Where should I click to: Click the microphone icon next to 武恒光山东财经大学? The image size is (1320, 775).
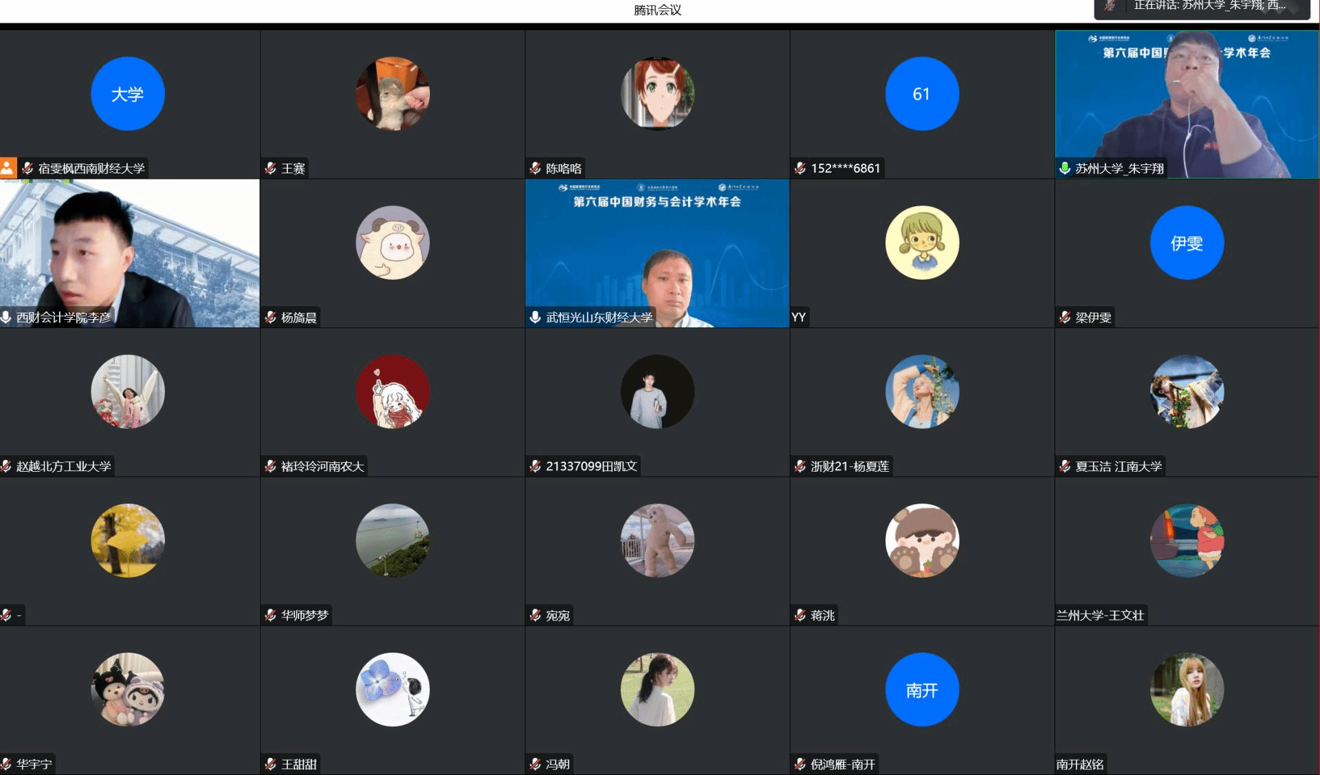click(536, 317)
